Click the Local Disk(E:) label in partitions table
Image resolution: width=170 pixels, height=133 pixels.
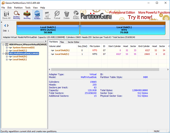[x=62, y=54]
